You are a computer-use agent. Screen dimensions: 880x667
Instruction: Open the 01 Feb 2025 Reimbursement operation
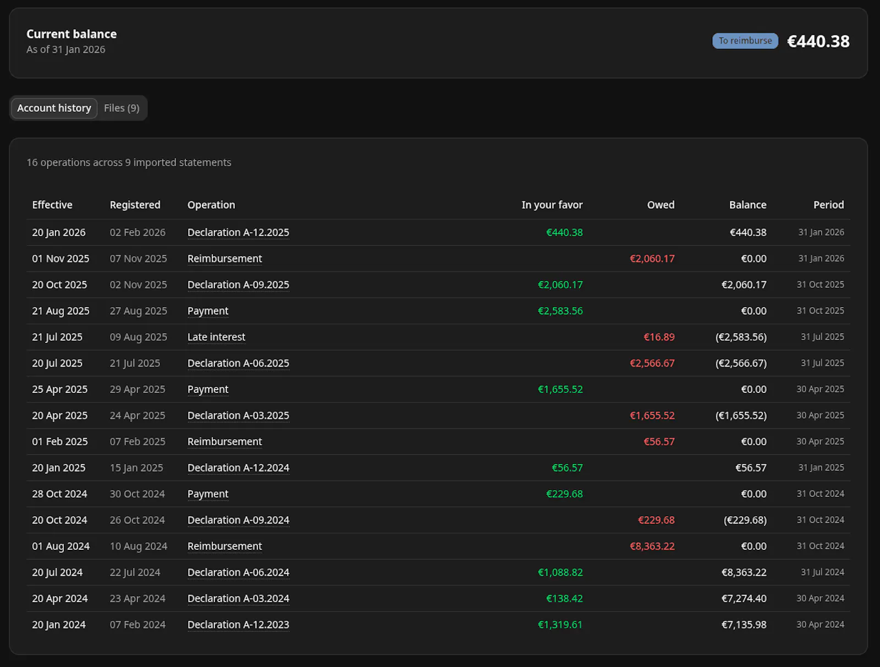coord(224,441)
